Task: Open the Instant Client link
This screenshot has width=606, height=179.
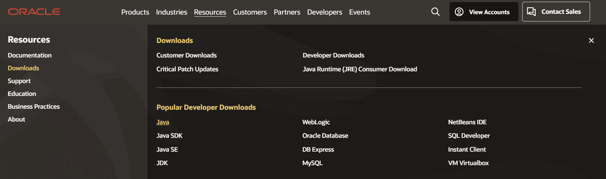Action: (467, 150)
